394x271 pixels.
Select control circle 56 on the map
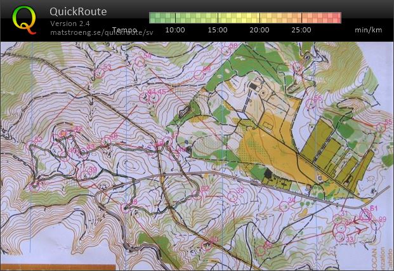(x=311, y=103)
